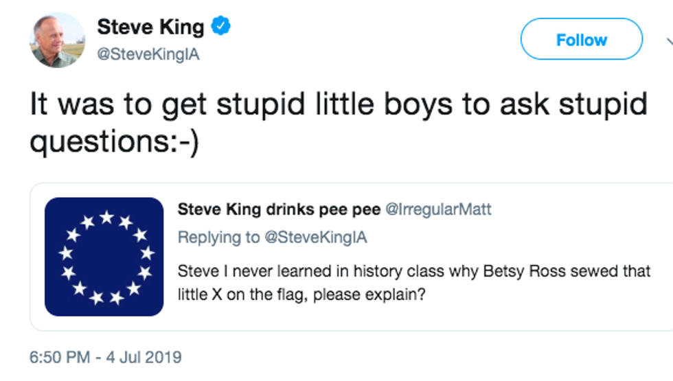Open the 6:50 PM tweet timestamp
The height and width of the screenshot is (381, 673).
coord(59,358)
